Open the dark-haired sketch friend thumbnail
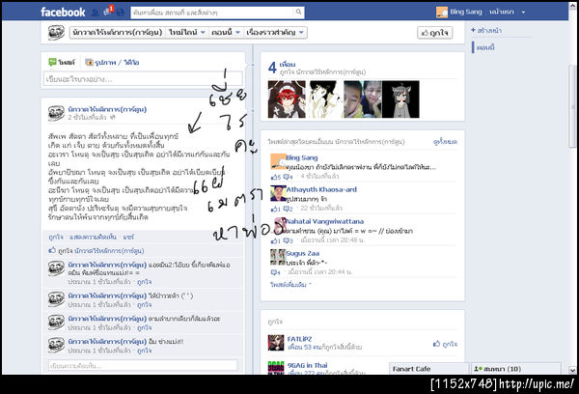This screenshot has width=579, height=394. pyautogui.click(x=324, y=99)
